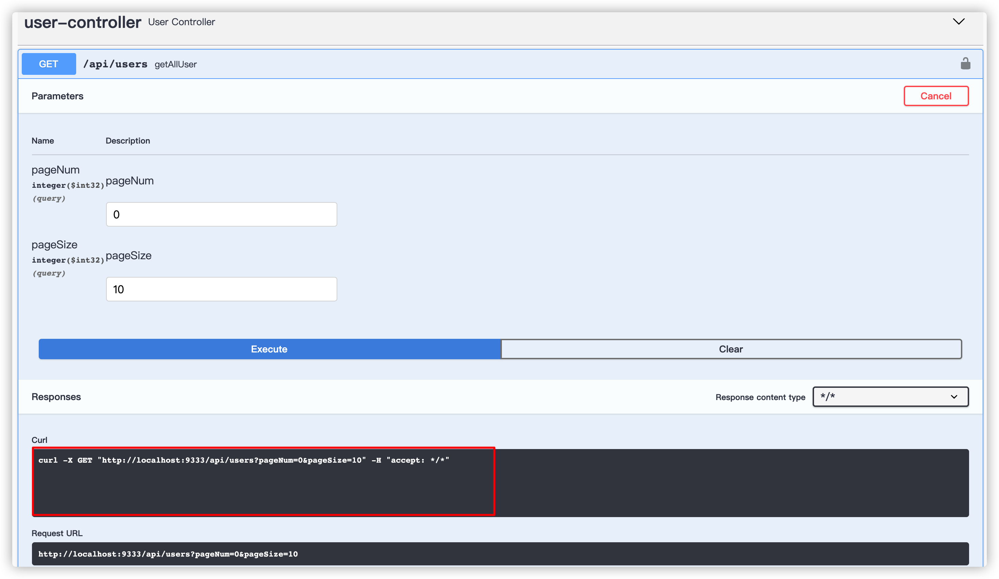Click the Request URL text block
The image size is (999, 579).
pos(168,554)
